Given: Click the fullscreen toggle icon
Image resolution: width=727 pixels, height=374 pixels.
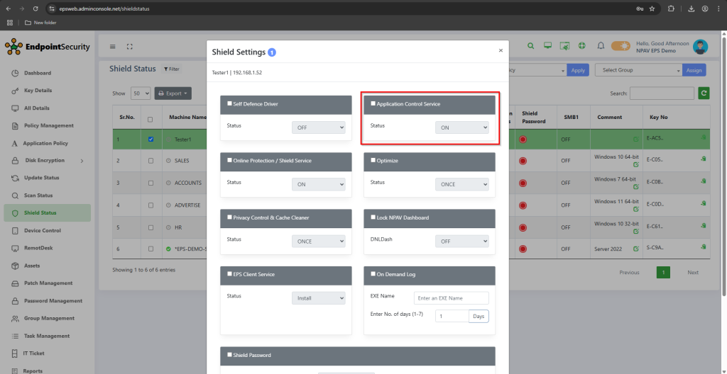Looking at the screenshot, I should (x=130, y=47).
